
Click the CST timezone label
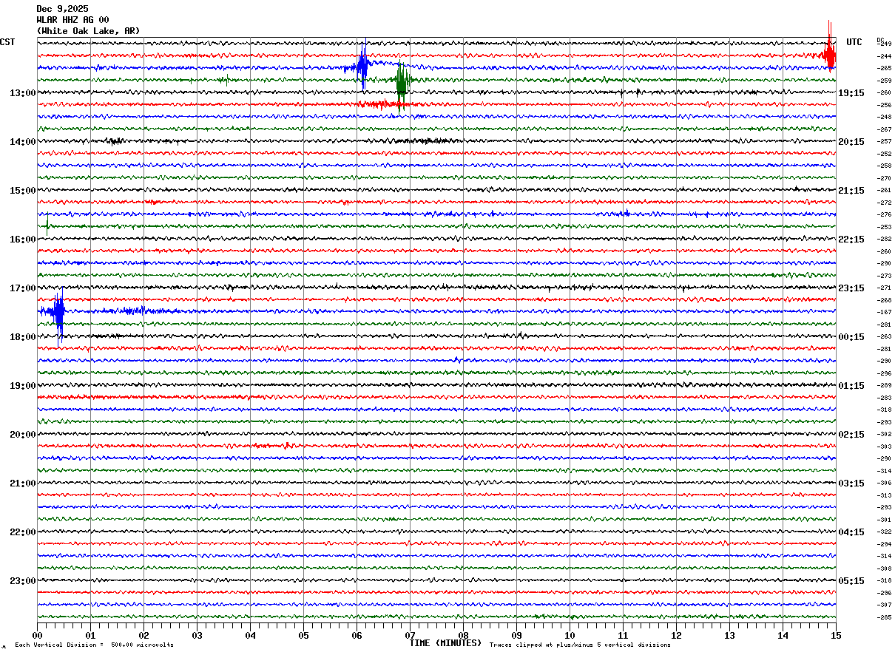tap(7, 42)
